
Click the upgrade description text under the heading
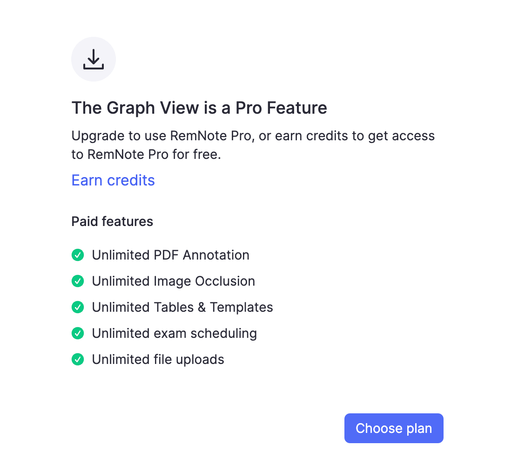tap(253, 145)
